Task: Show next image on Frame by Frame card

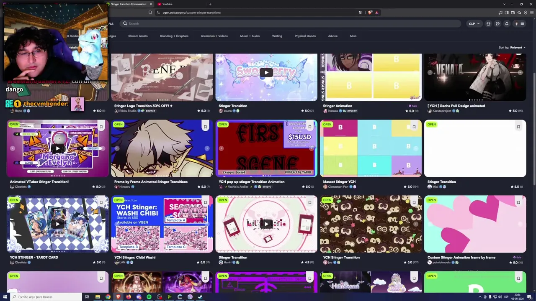Action: click(x=207, y=148)
